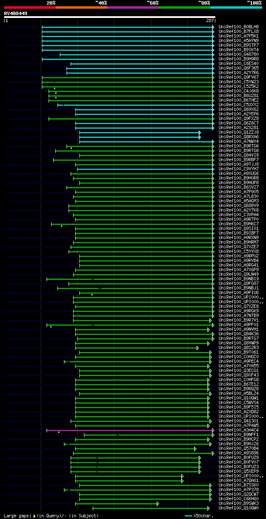Click the UniRef100_Q3ECG1 row label
The image size is (266, 519).
[x=239, y=370]
